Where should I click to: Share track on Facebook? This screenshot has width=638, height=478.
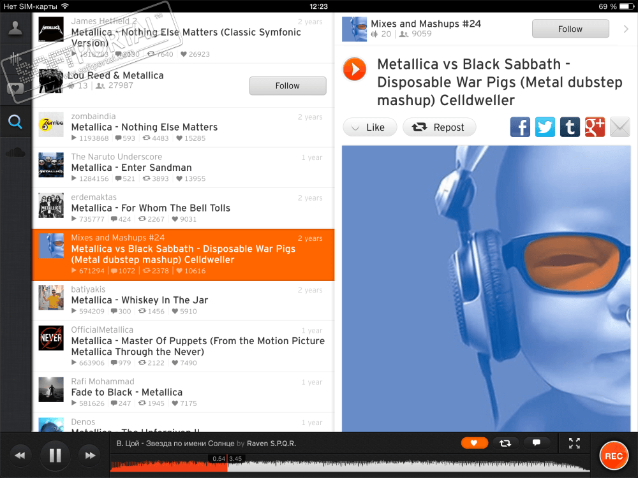(520, 127)
